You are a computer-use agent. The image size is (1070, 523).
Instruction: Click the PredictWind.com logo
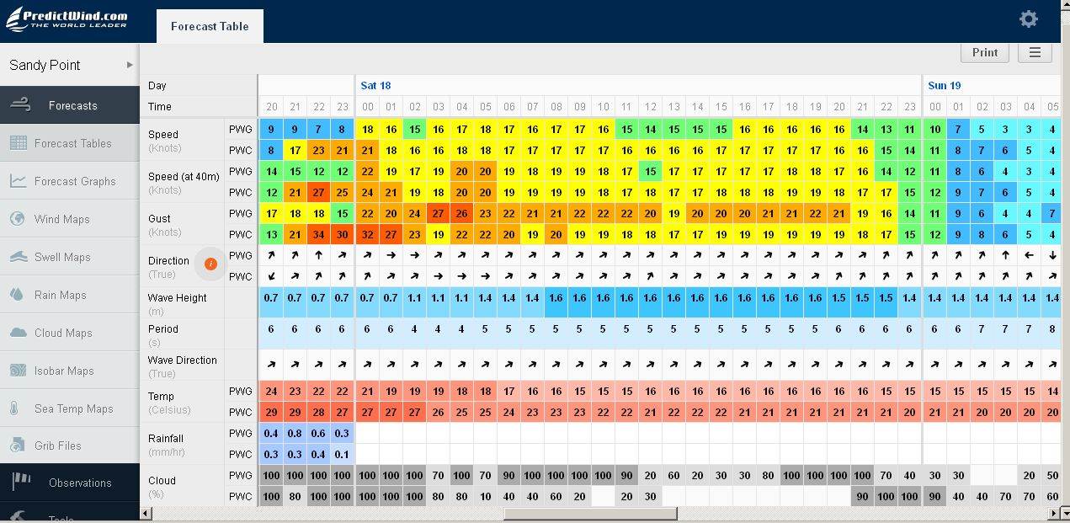tap(67, 19)
